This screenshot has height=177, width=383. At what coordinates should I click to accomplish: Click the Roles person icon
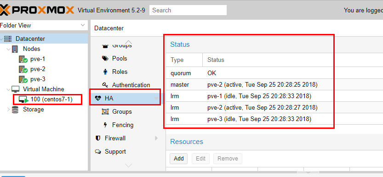pyautogui.click(x=105, y=72)
